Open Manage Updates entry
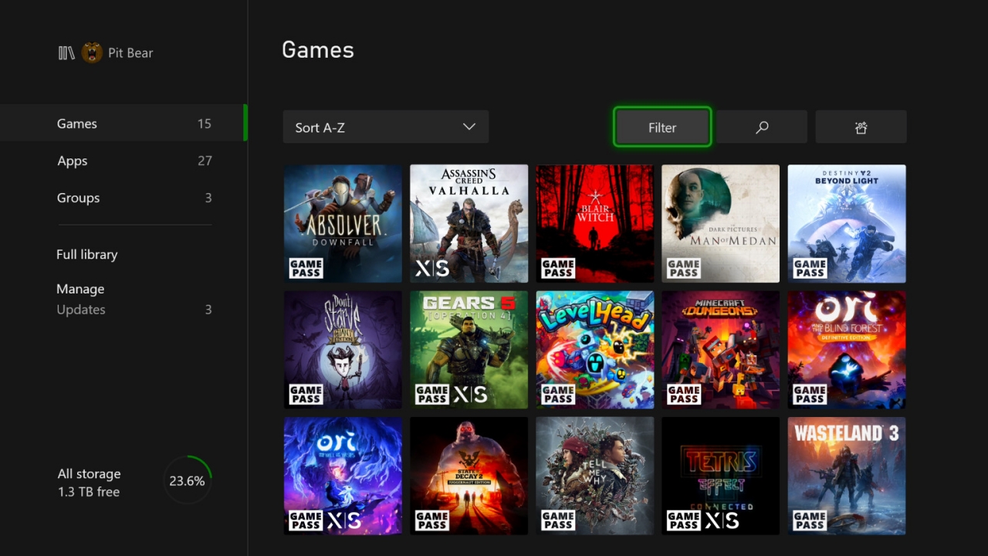988x556 pixels. (x=134, y=300)
